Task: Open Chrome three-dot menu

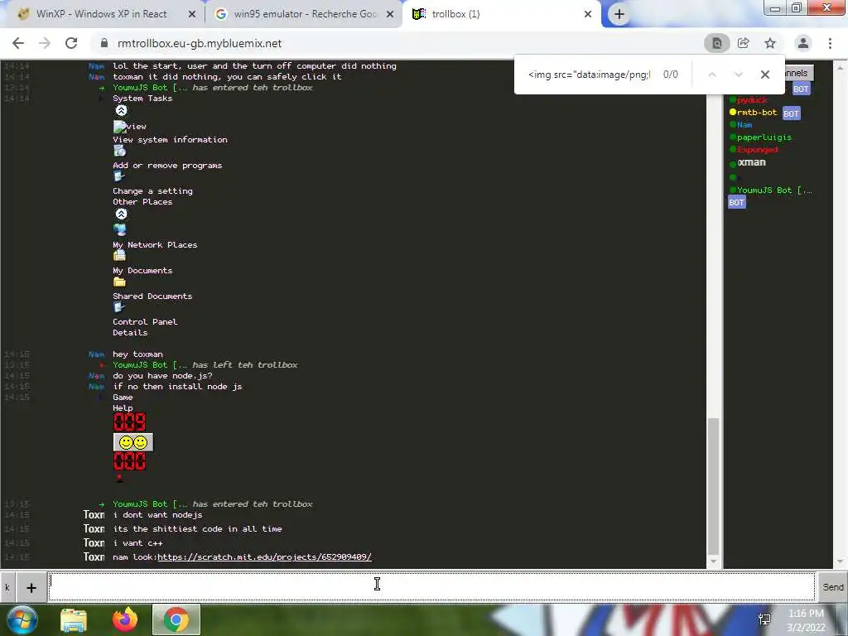Action: click(x=830, y=43)
